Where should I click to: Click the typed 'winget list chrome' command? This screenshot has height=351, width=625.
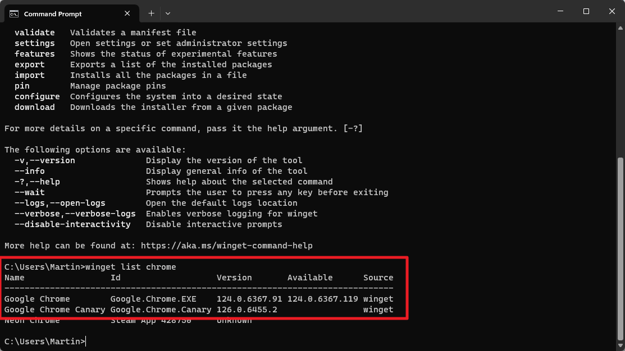pyautogui.click(x=131, y=267)
